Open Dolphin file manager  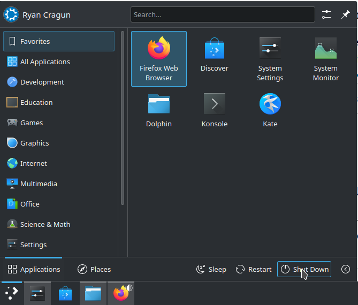(159, 110)
